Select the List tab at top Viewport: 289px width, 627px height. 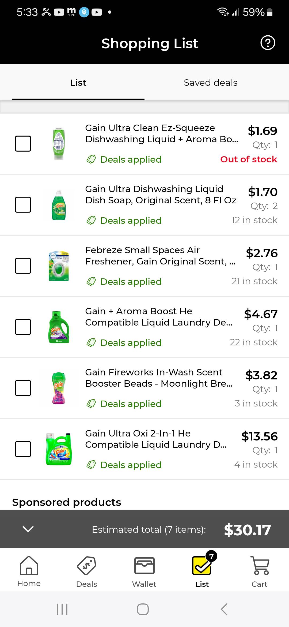78,83
